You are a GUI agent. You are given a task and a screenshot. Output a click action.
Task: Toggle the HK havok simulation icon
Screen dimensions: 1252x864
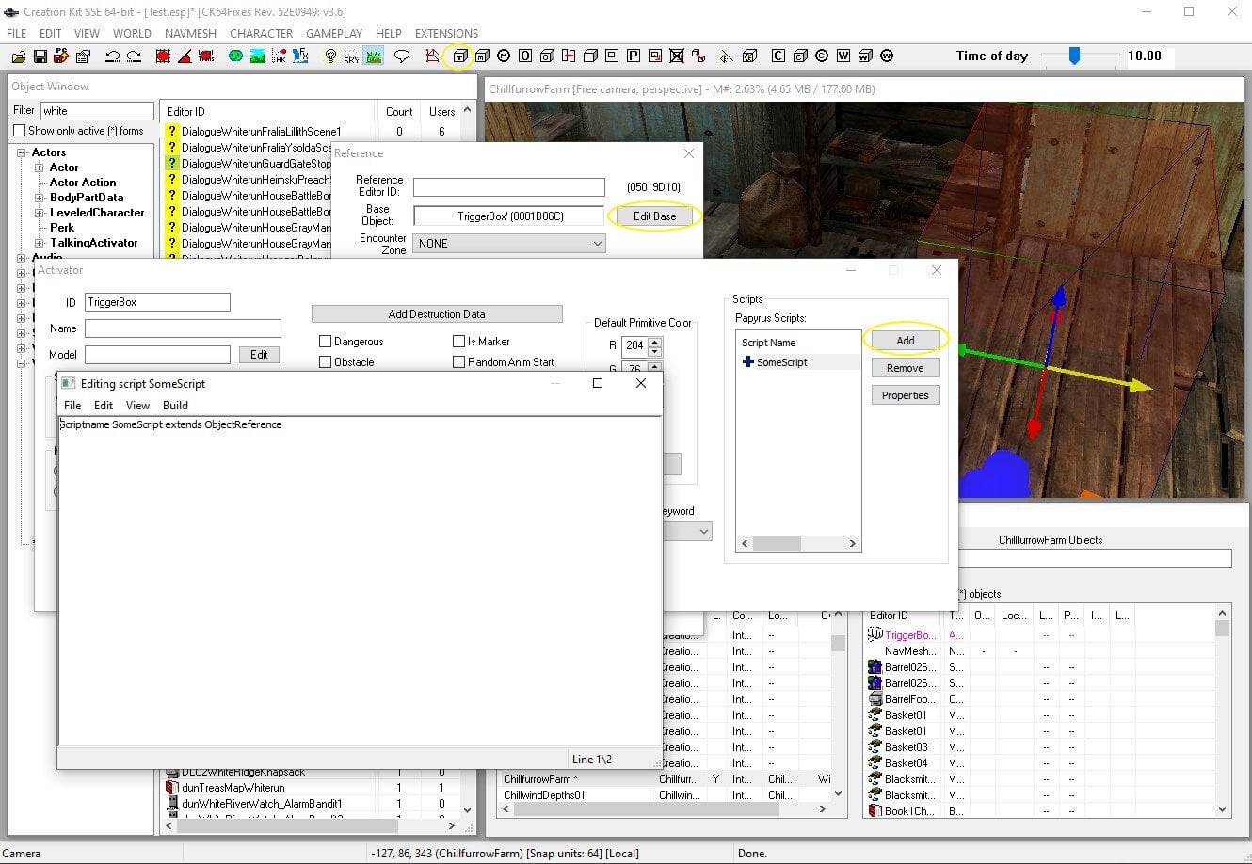(x=279, y=56)
